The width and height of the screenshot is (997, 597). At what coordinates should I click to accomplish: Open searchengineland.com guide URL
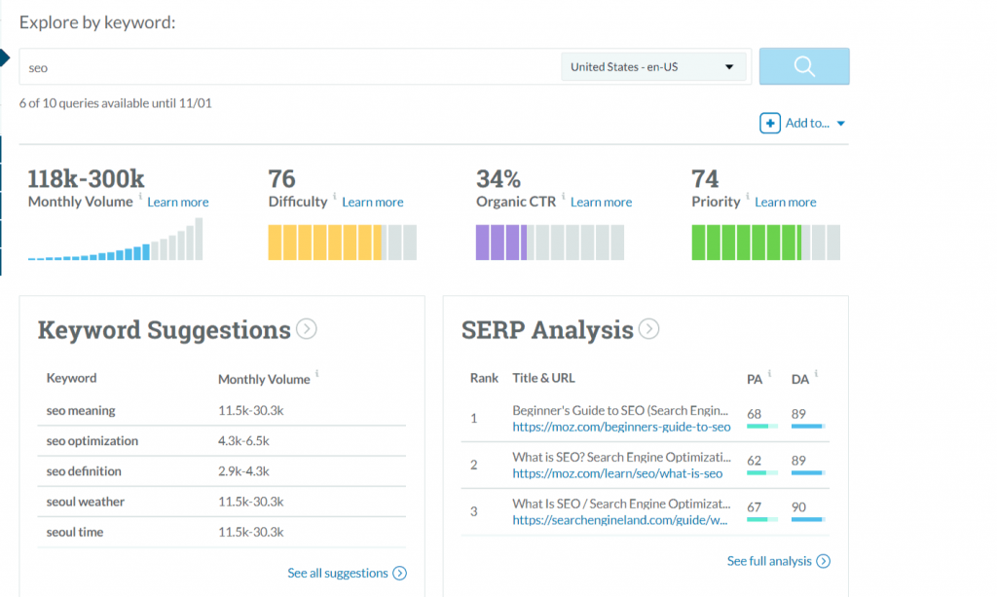coord(620,519)
